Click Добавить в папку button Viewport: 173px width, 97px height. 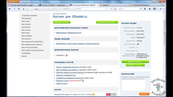[62, 22]
